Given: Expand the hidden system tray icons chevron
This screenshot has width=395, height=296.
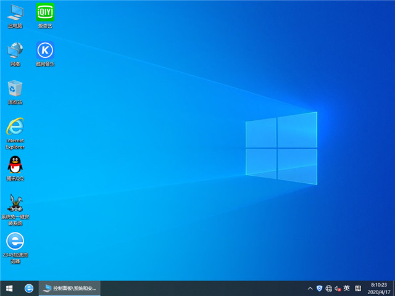Looking at the screenshot, I should pyautogui.click(x=310, y=289).
